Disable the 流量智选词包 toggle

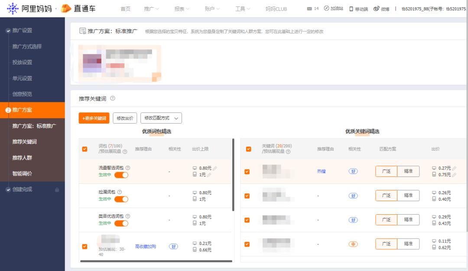[121, 174]
